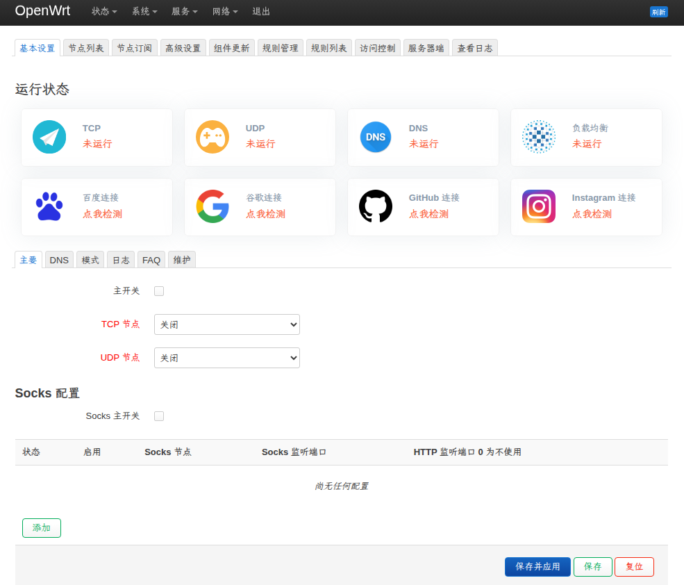This screenshot has width=684, height=585.
Task: Click the 保存并应用 button
Action: coord(537,567)
